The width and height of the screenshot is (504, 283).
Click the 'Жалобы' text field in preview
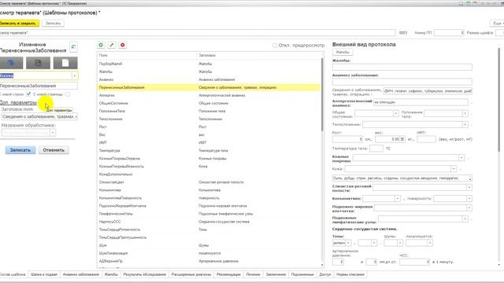click(402, 67)
